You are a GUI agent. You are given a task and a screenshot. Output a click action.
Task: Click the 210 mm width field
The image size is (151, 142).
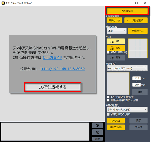[136, 78]
